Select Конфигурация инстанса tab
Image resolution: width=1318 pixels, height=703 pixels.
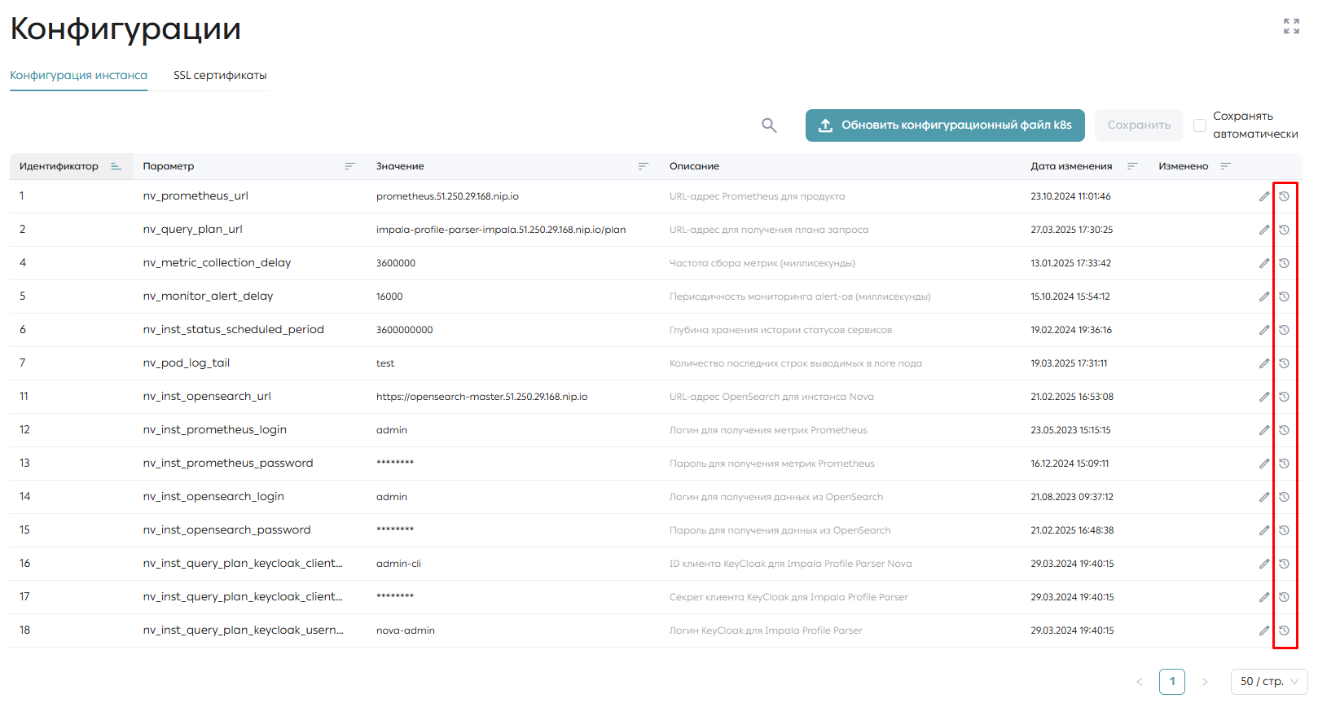click(79, 75)
